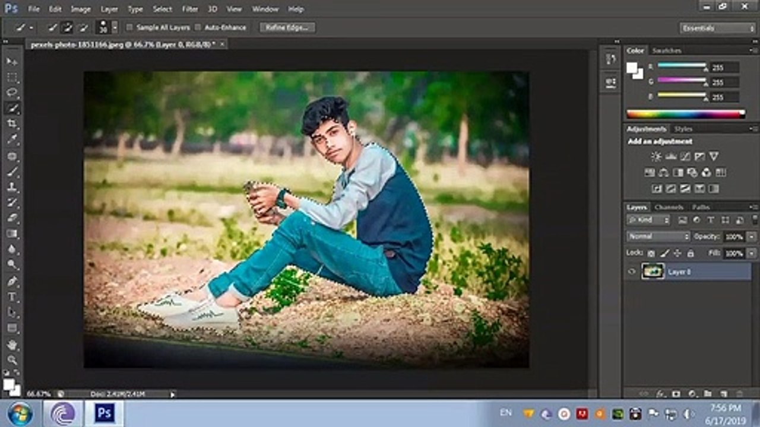
Task: Open the layer Kind filter dropdown
Action: [x=648, y=220]
